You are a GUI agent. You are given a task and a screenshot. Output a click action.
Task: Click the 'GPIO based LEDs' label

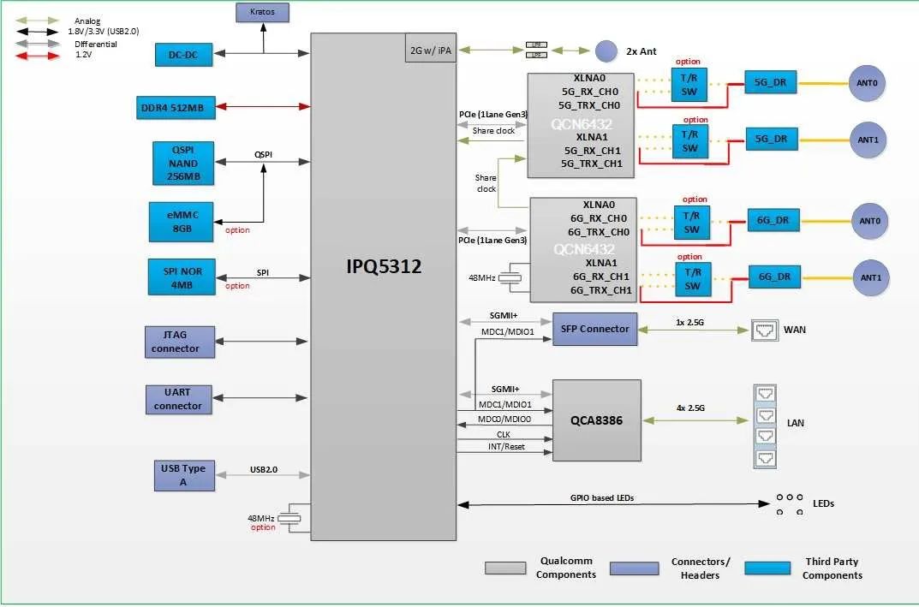pyautogui.click(x=602, y=498)
